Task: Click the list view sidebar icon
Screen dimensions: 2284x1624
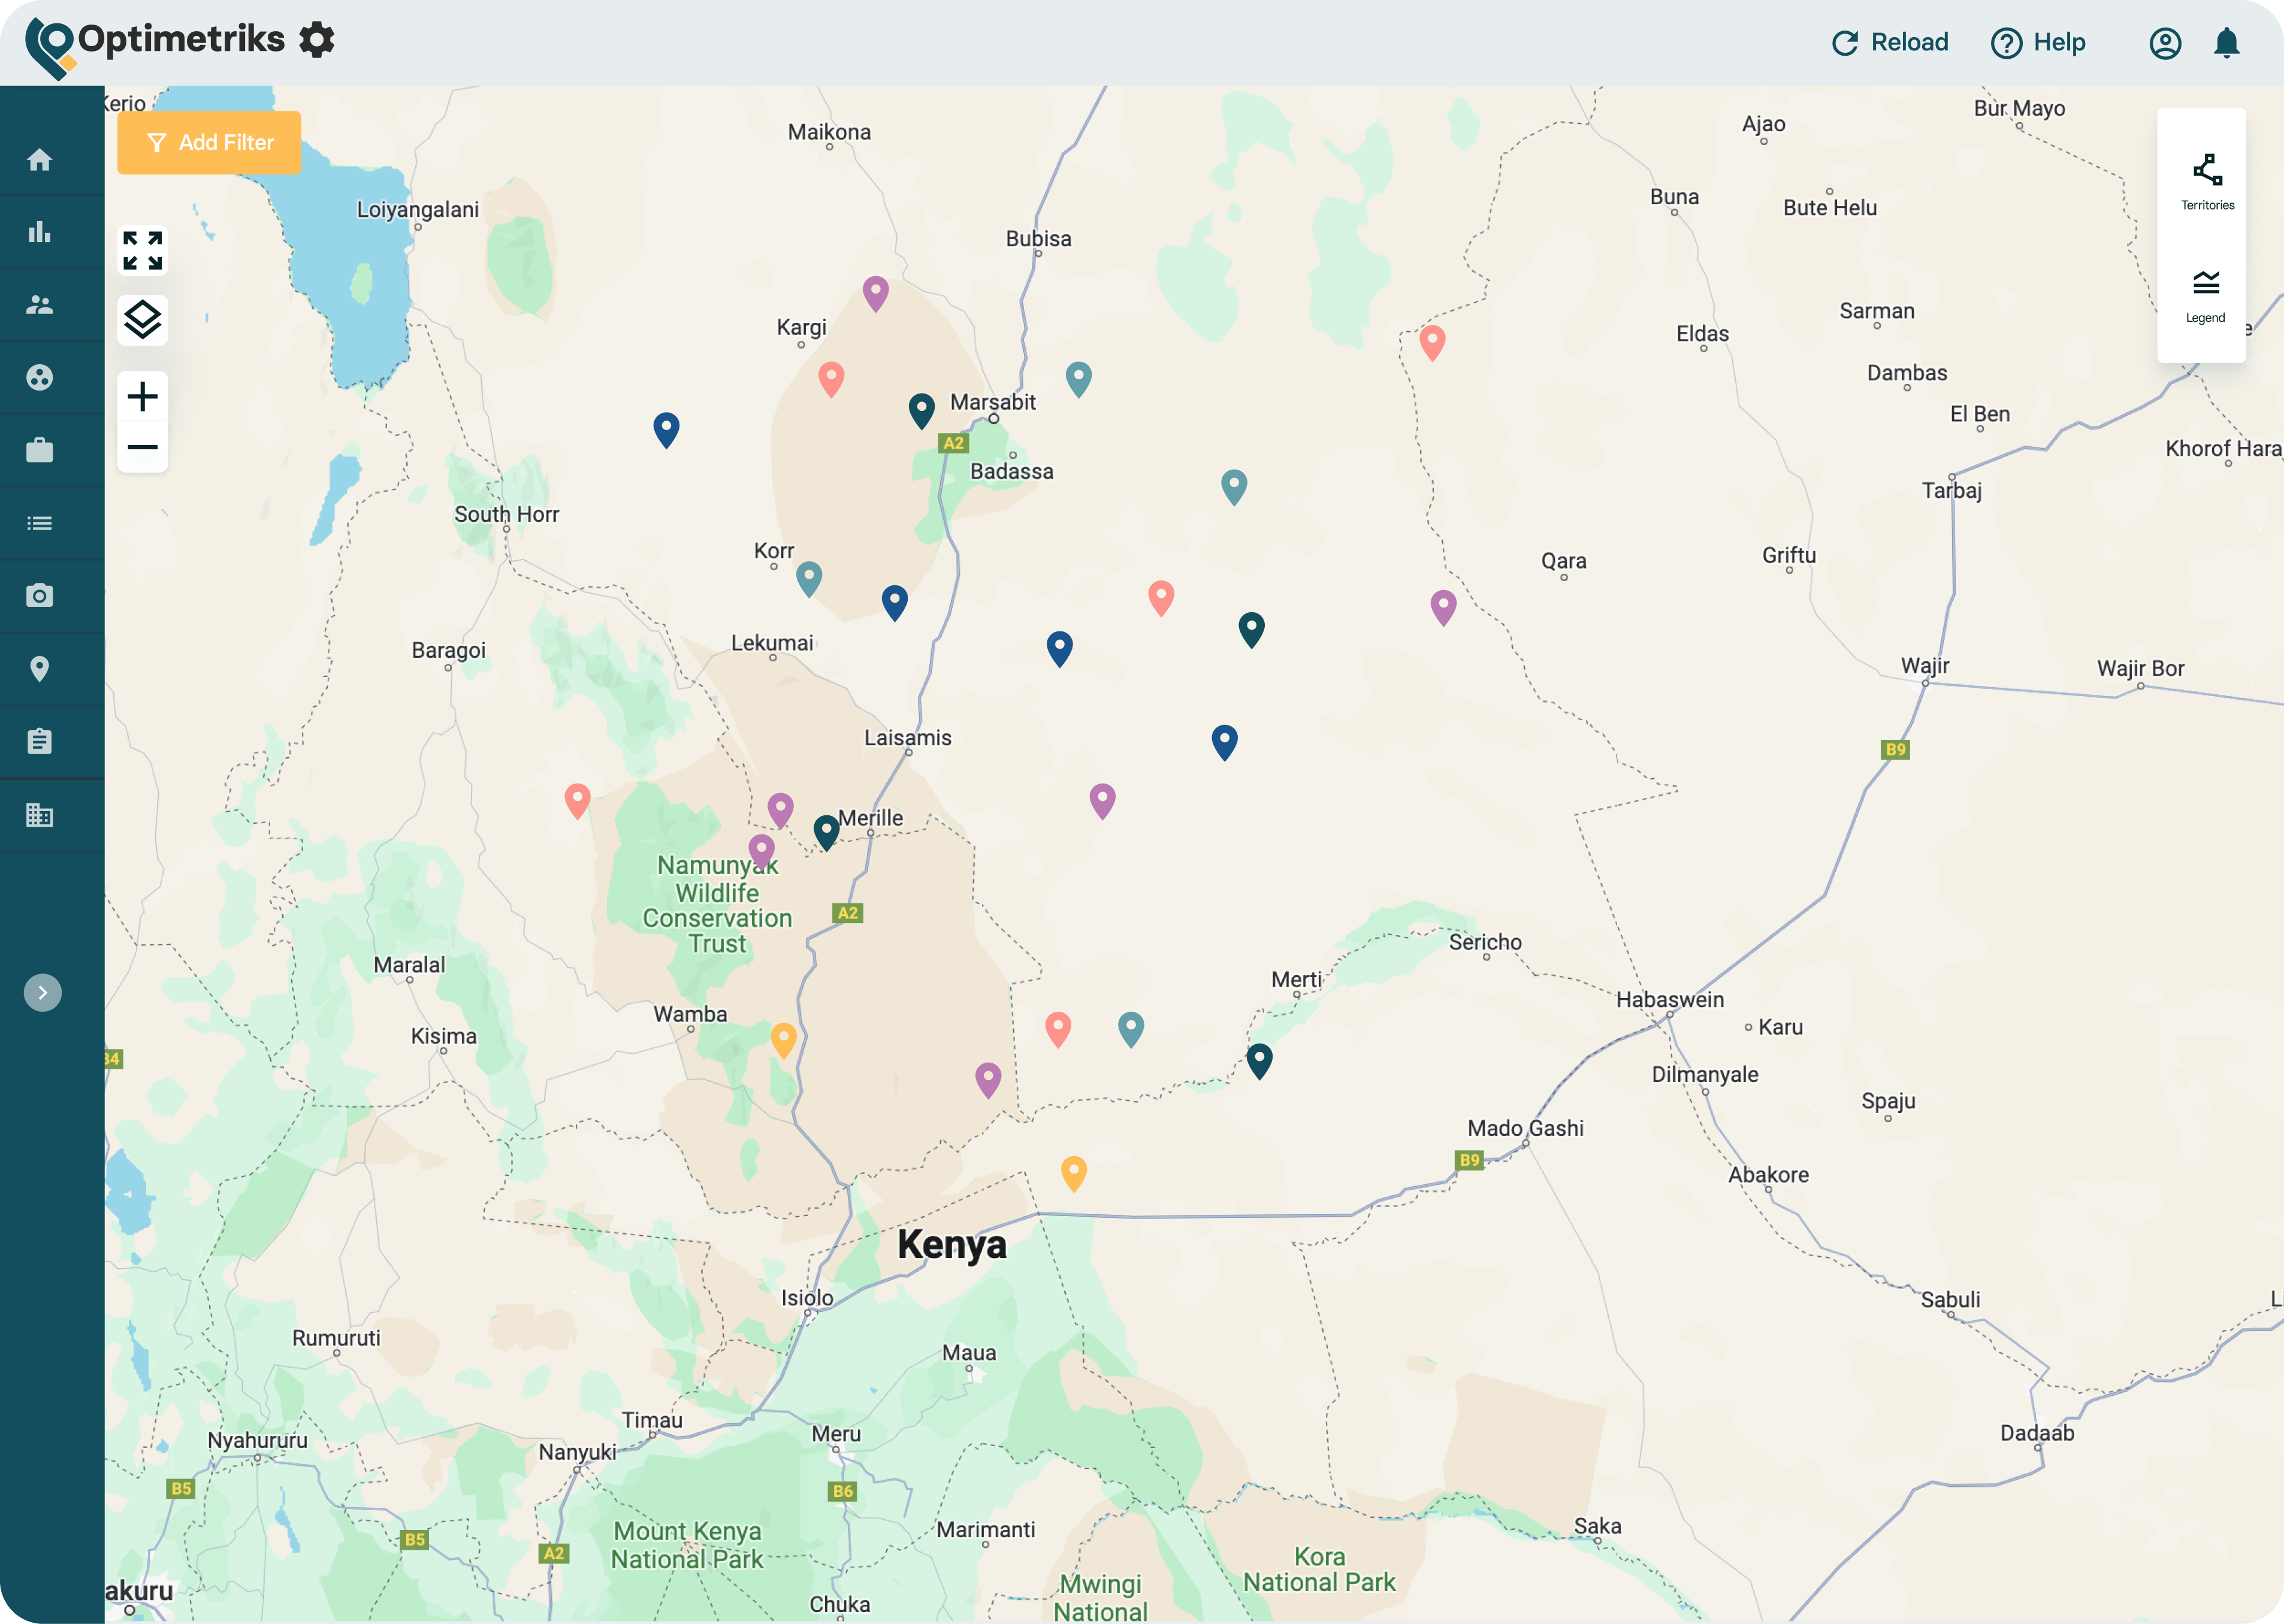Action: [40, 523]
